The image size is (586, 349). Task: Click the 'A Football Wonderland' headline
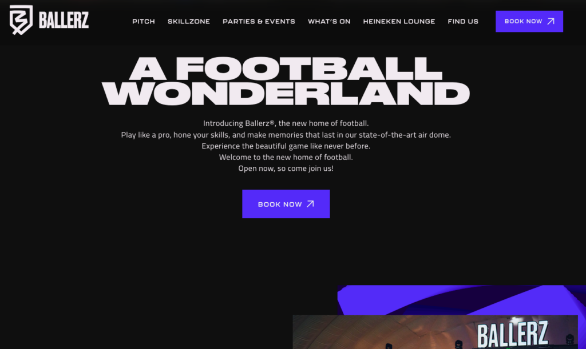pyautogui.click(x=286, y=81)
